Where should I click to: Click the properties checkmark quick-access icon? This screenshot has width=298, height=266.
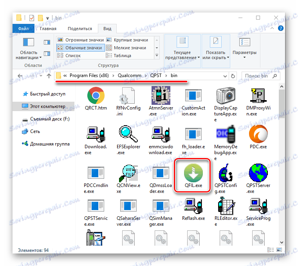point(32,18)
